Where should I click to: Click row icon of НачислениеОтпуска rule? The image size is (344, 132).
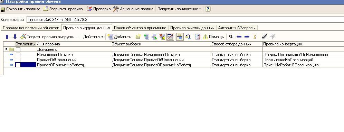[12, 55]
